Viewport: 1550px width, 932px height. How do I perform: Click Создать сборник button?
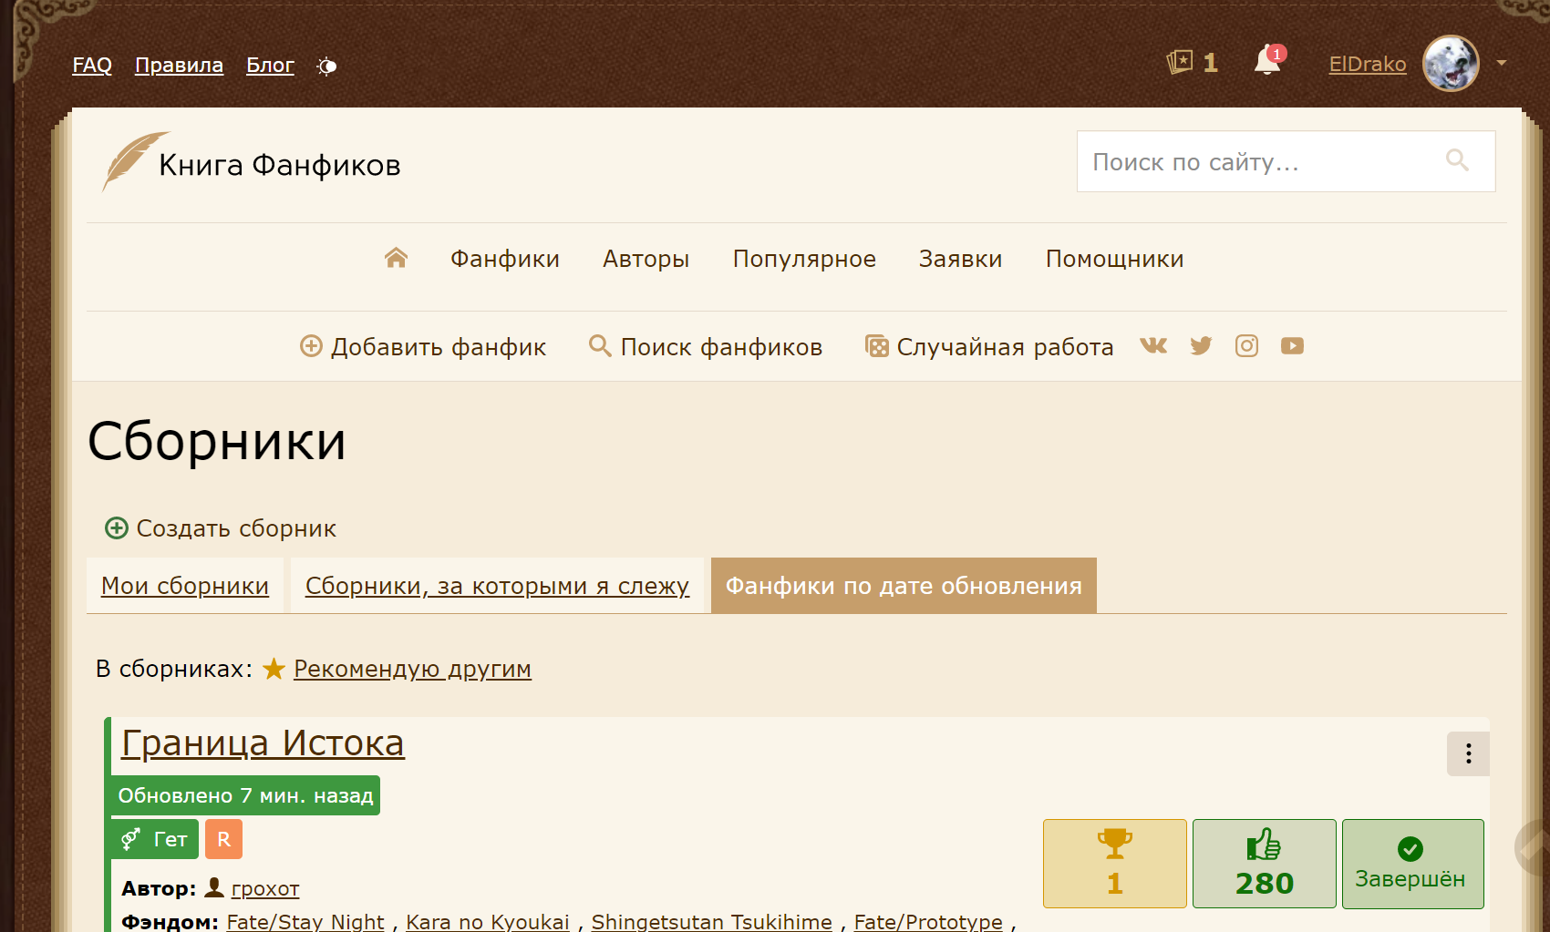click(222, 528)
